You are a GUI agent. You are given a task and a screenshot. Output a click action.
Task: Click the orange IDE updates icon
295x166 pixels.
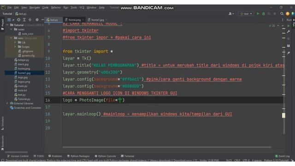tap(288, 14)
